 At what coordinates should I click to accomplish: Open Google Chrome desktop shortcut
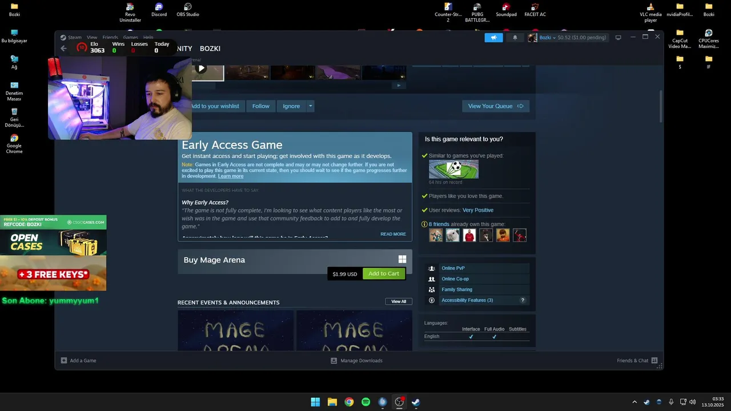(14, 144)
